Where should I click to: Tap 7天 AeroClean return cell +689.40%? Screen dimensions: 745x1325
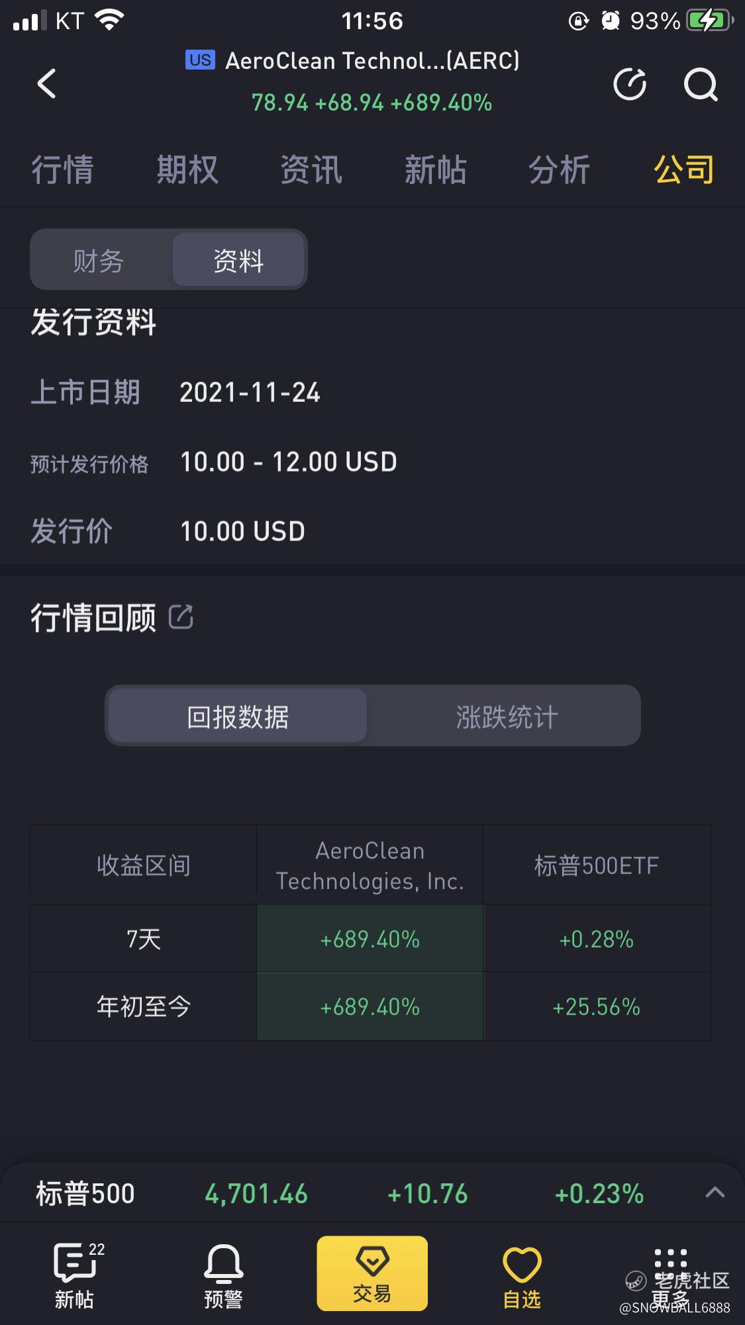(370, 938)
